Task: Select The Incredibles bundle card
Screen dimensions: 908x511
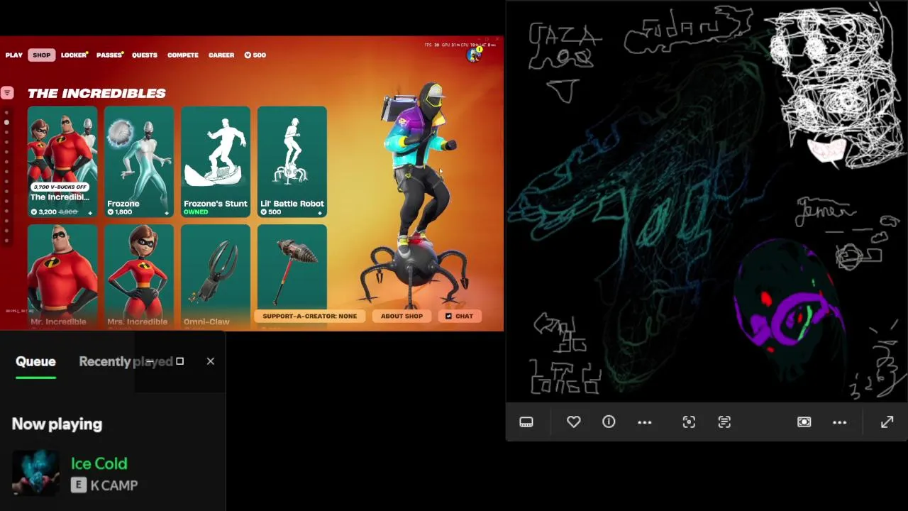Action: (x=62, y=162)
